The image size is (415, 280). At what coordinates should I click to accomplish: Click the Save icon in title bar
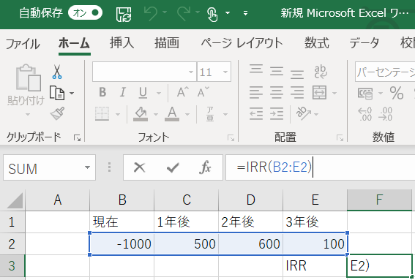pyautogui.click(x=124, y=14)
